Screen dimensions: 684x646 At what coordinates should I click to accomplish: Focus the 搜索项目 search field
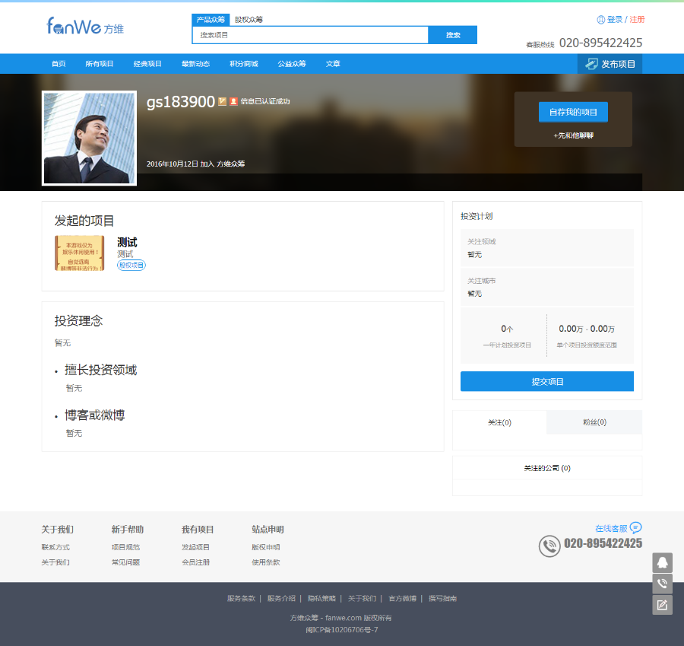310,35
